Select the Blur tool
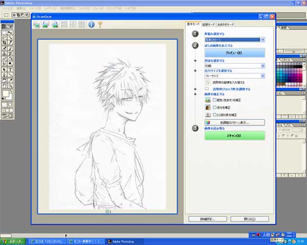The height and width of the screenshot is (245, 307). click(x=4, y=63)
